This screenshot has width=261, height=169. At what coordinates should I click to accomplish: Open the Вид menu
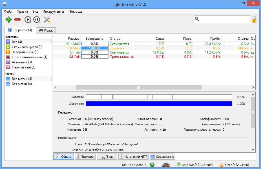pos(35,12)
